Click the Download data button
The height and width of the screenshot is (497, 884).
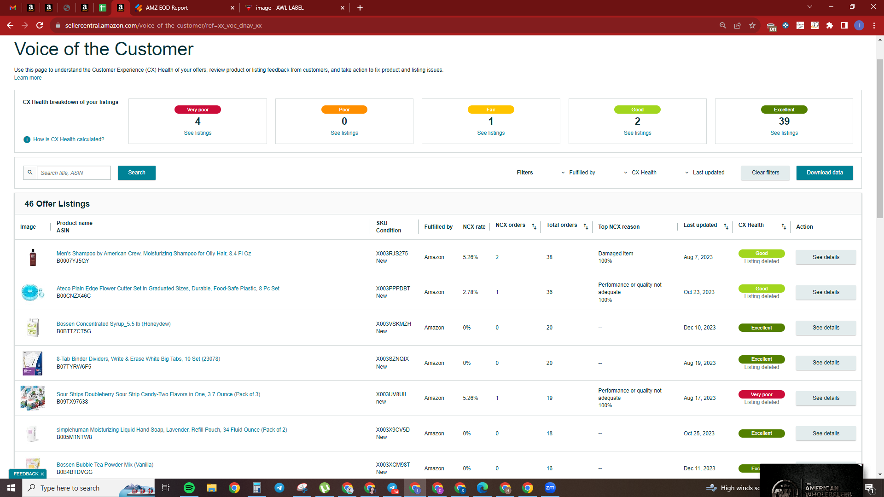click(x=825, y=173)
